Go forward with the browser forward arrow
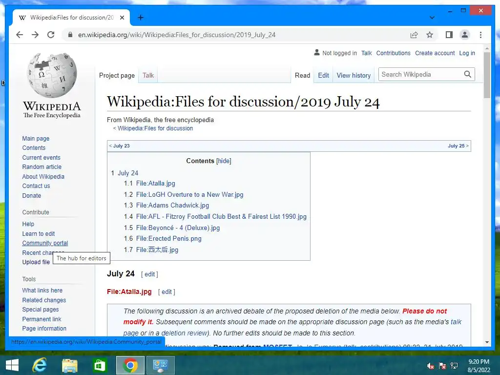The height and width of the screenshot is (375, 500). pyautogui.click(x=35, y=35)
